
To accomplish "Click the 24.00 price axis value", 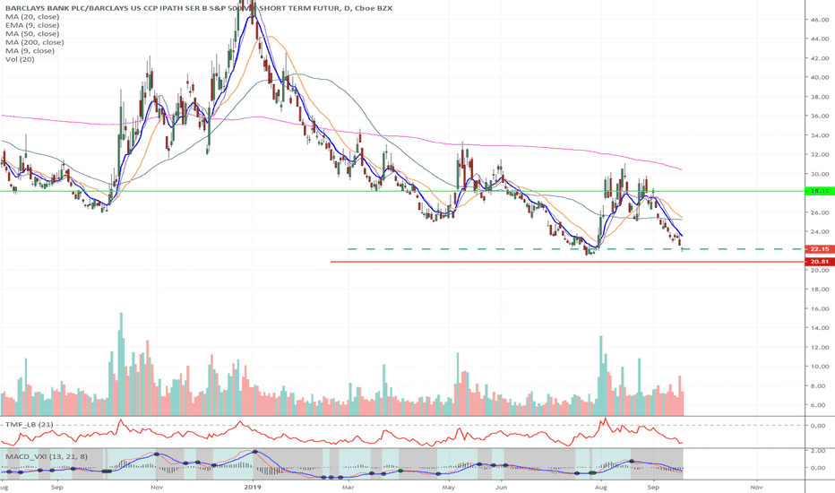I will point(820,231).
